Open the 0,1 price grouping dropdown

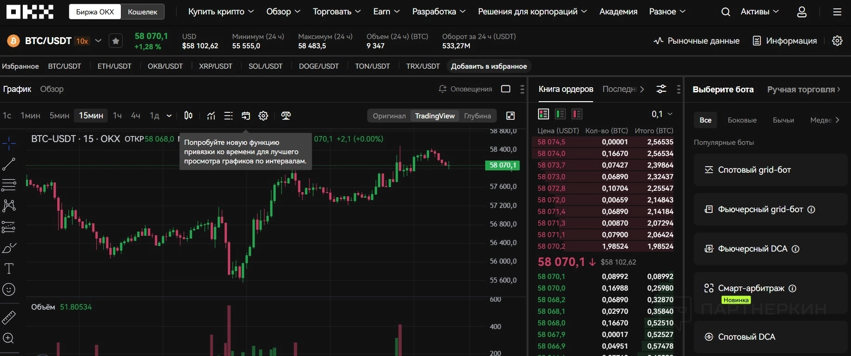pyautogui.click(x=662, y=114)
